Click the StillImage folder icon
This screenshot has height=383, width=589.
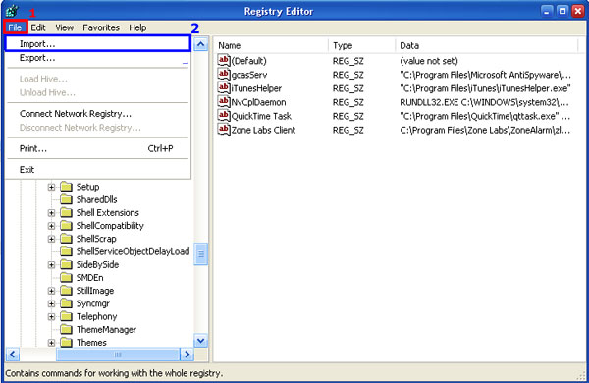click(66, 291)
